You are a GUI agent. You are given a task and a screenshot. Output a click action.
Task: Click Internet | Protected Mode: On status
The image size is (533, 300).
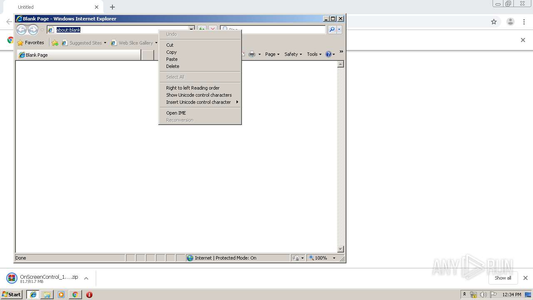[x=225, y=258]
